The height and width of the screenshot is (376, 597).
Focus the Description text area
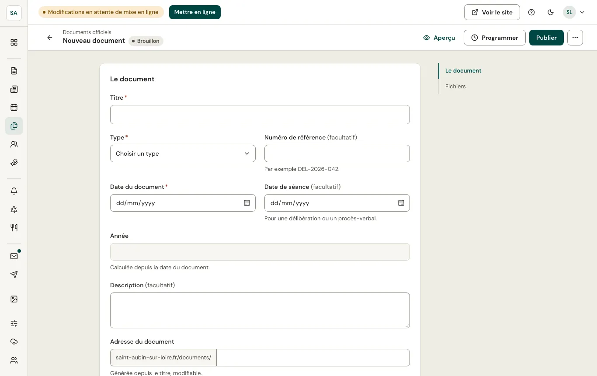pos(260,310)
